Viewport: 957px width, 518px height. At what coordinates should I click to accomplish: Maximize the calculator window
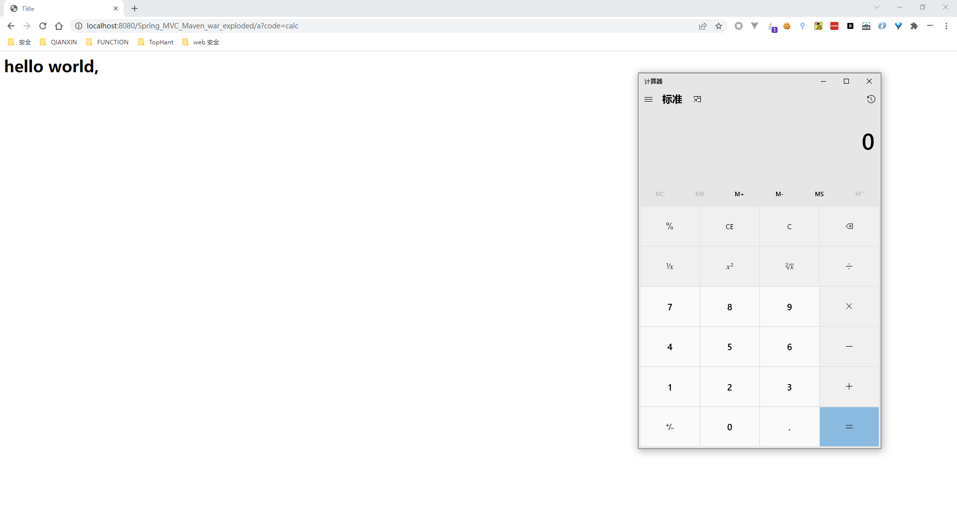point(846,81)
